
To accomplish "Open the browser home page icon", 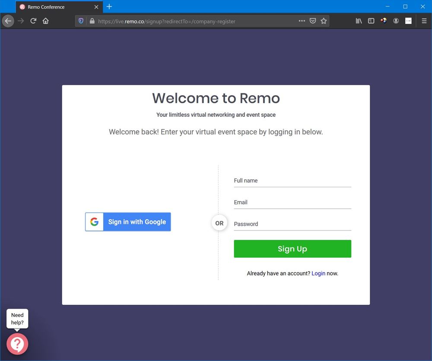I will (x=46, y=21).
